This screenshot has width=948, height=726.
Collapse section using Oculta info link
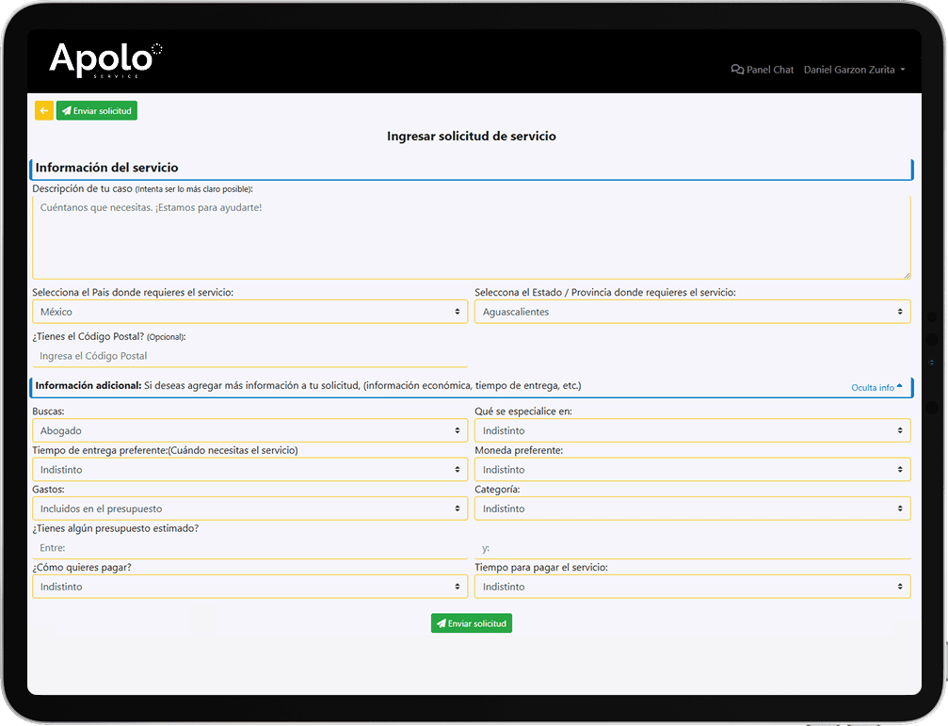point(876,387)
